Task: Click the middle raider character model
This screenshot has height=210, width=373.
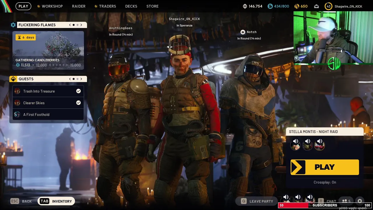Action: pyautogui.click(x=186, y=117)
